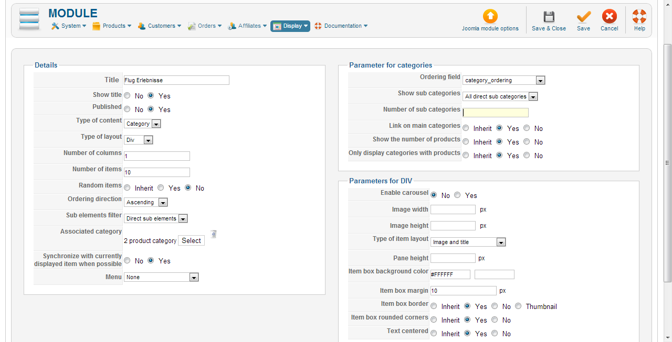Open the Type of item layout dropdown
Viewport: 672px width, 342px height.
pos(468,242)
